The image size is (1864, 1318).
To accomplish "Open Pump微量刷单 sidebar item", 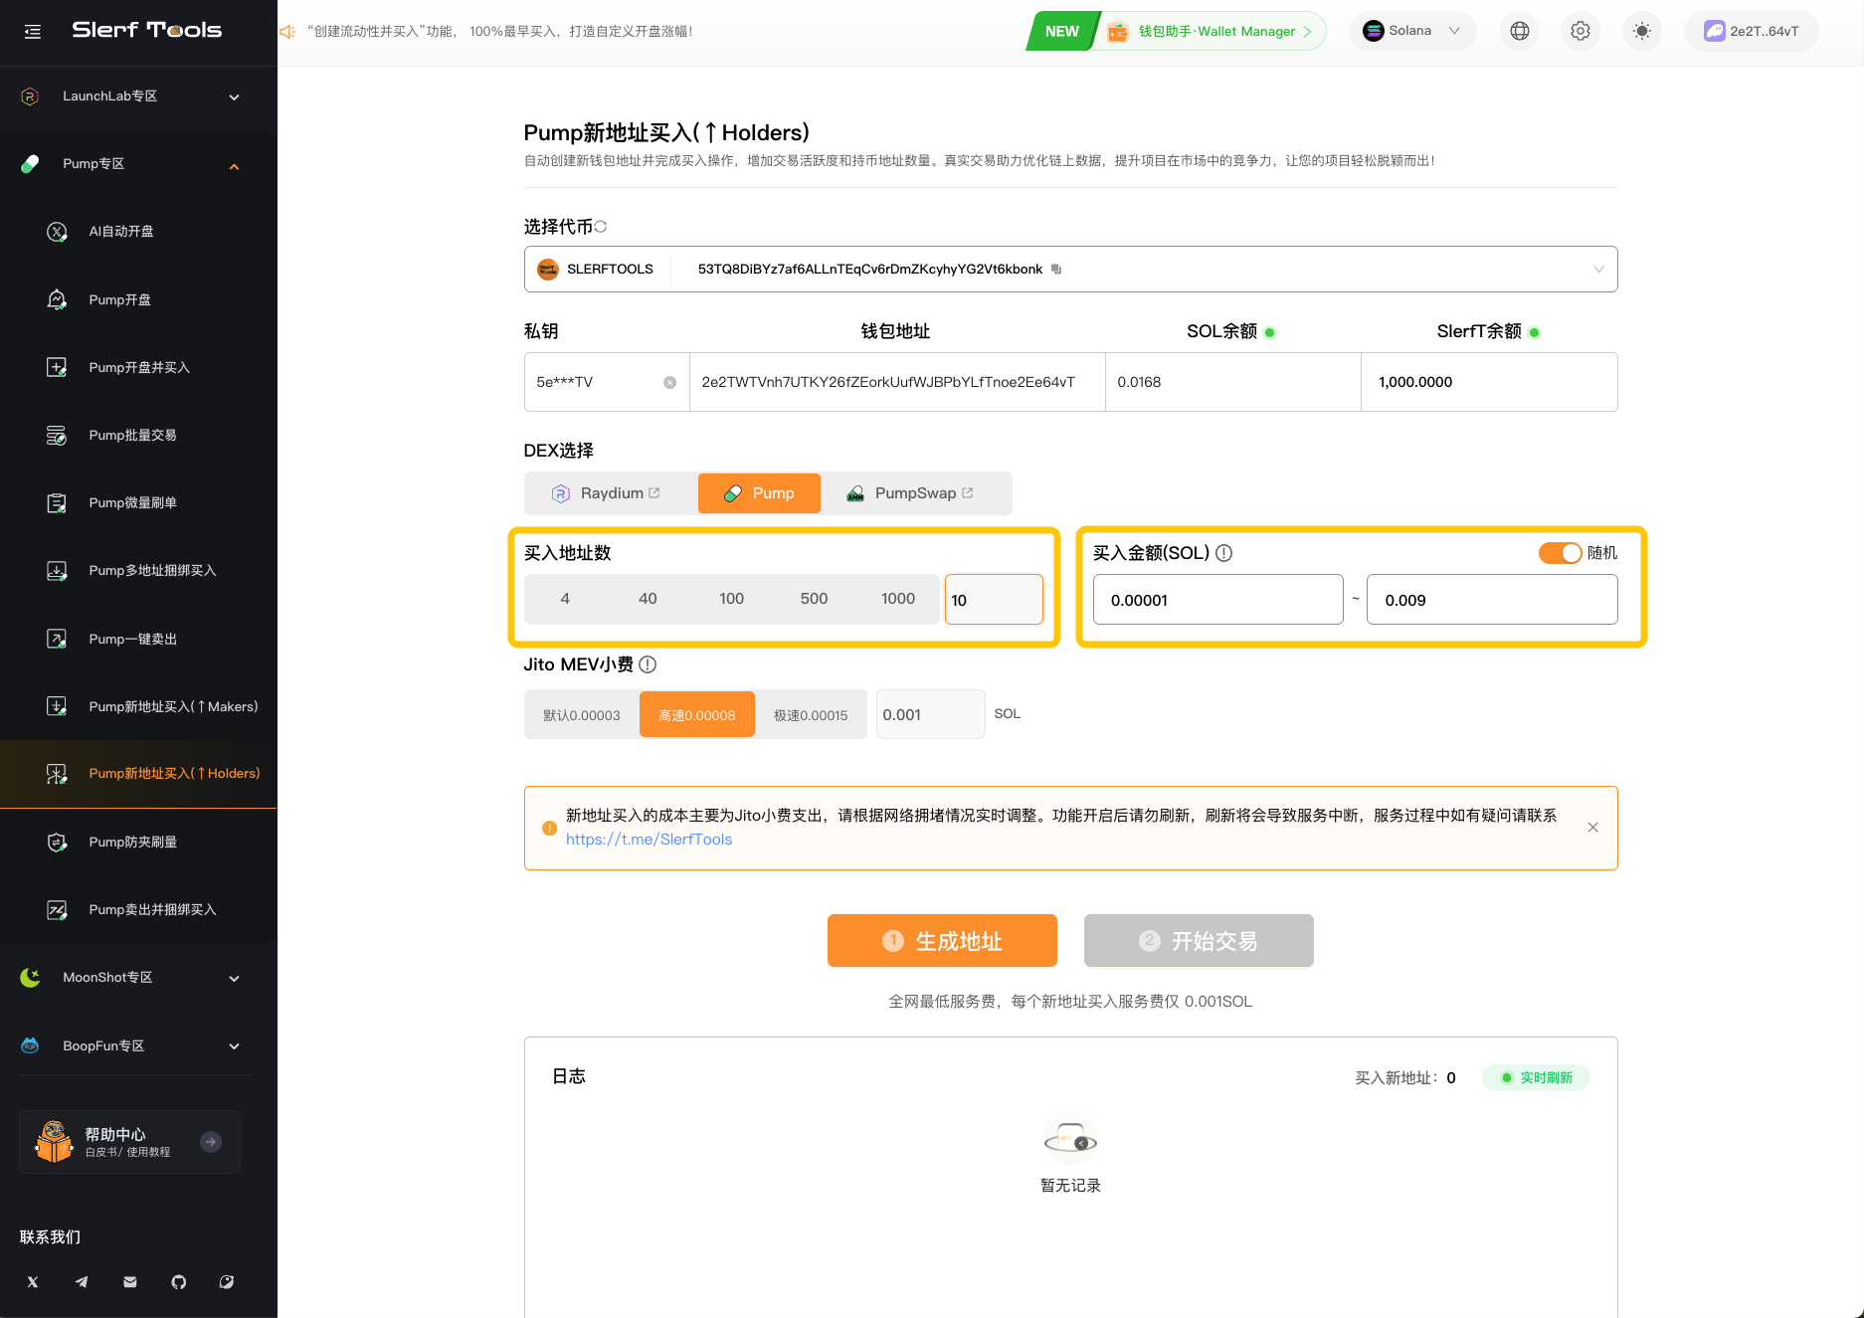I will 138,502.
